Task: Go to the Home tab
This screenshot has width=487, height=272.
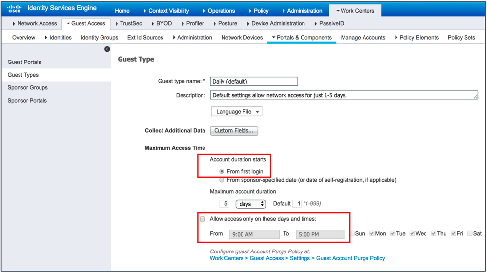Action: [x=122, y=11]
